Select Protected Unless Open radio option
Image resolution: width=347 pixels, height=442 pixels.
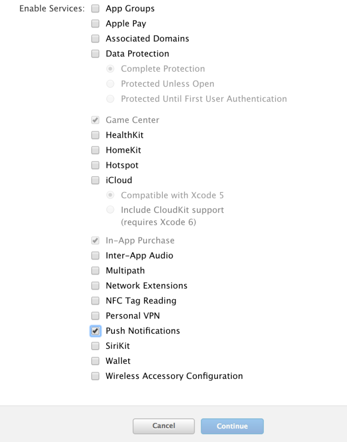(x=111, y=84)
